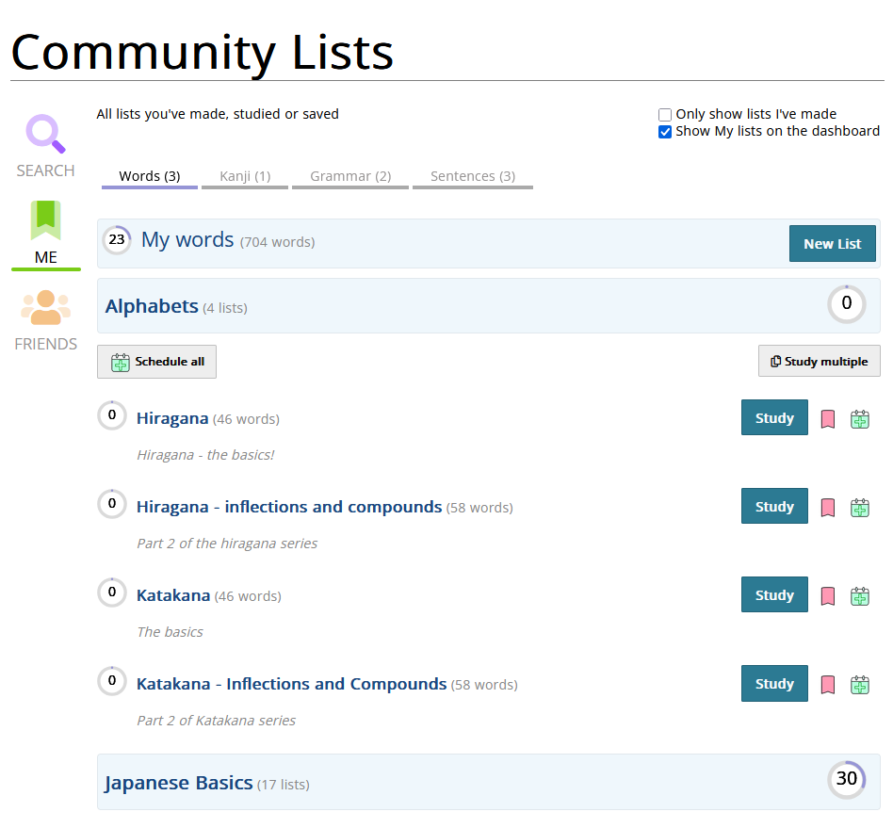Expand the Japanese Basics list group
Viewport: 893px width, 828px height.
179,783
